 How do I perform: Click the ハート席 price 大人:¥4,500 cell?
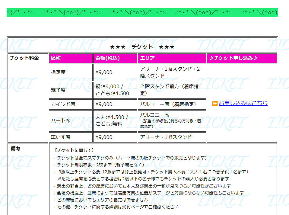(x=115, y=121)
